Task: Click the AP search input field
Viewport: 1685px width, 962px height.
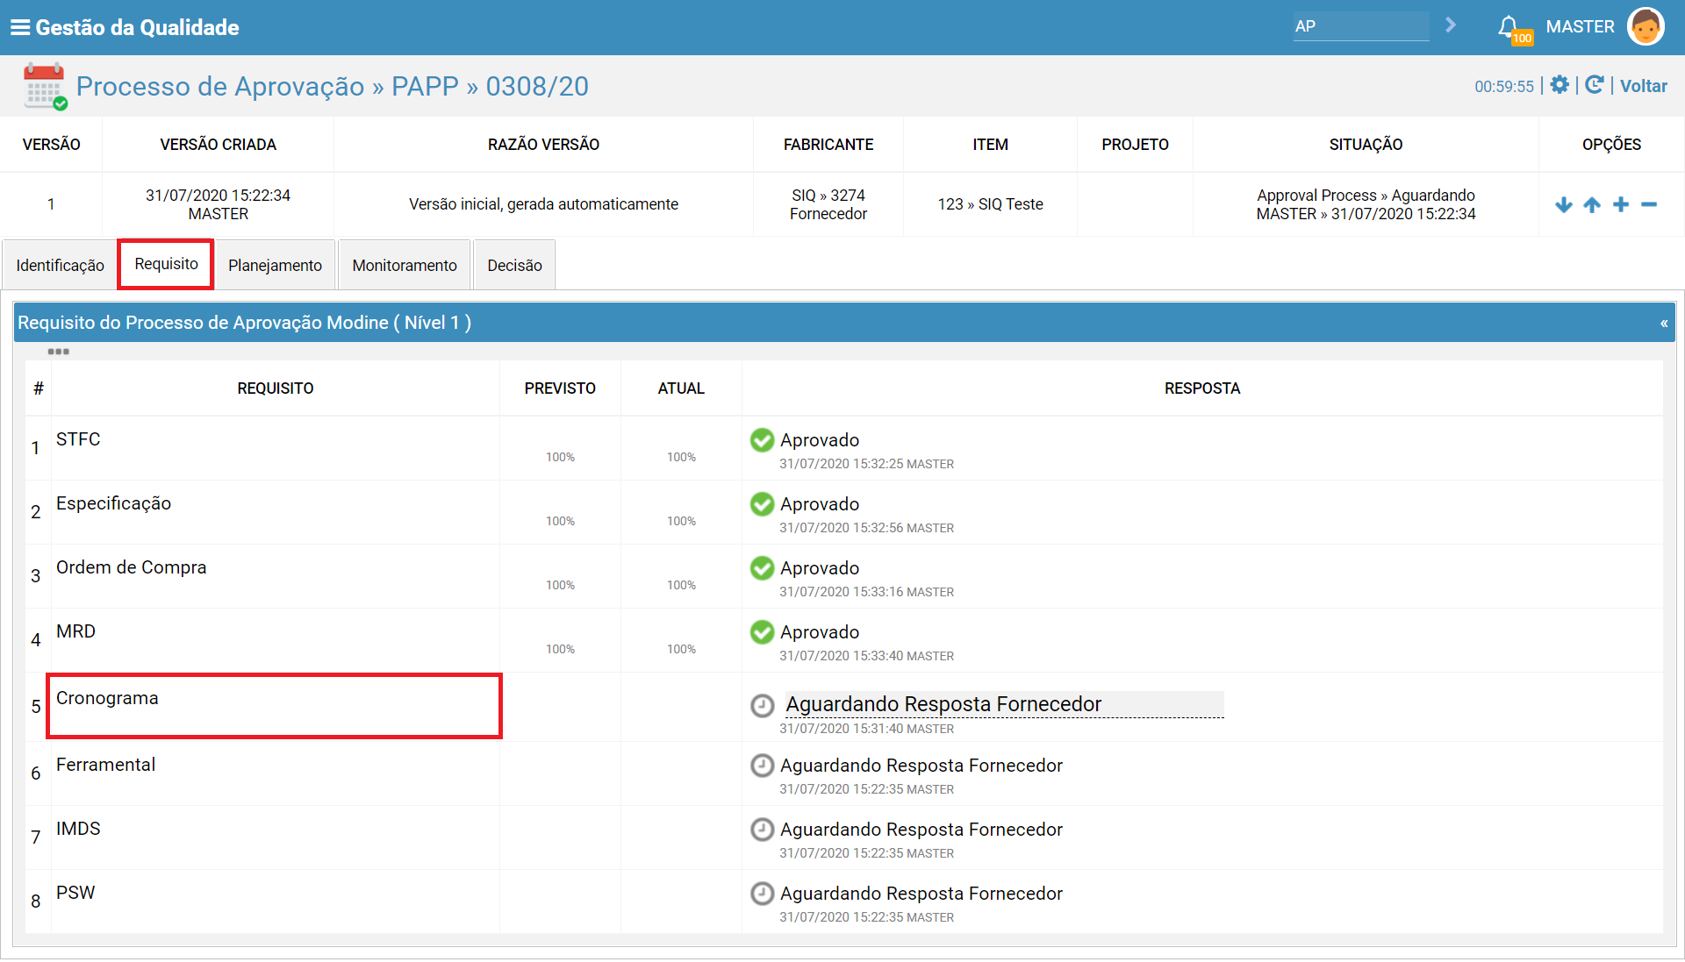Action: click(x=1360, y=26)
